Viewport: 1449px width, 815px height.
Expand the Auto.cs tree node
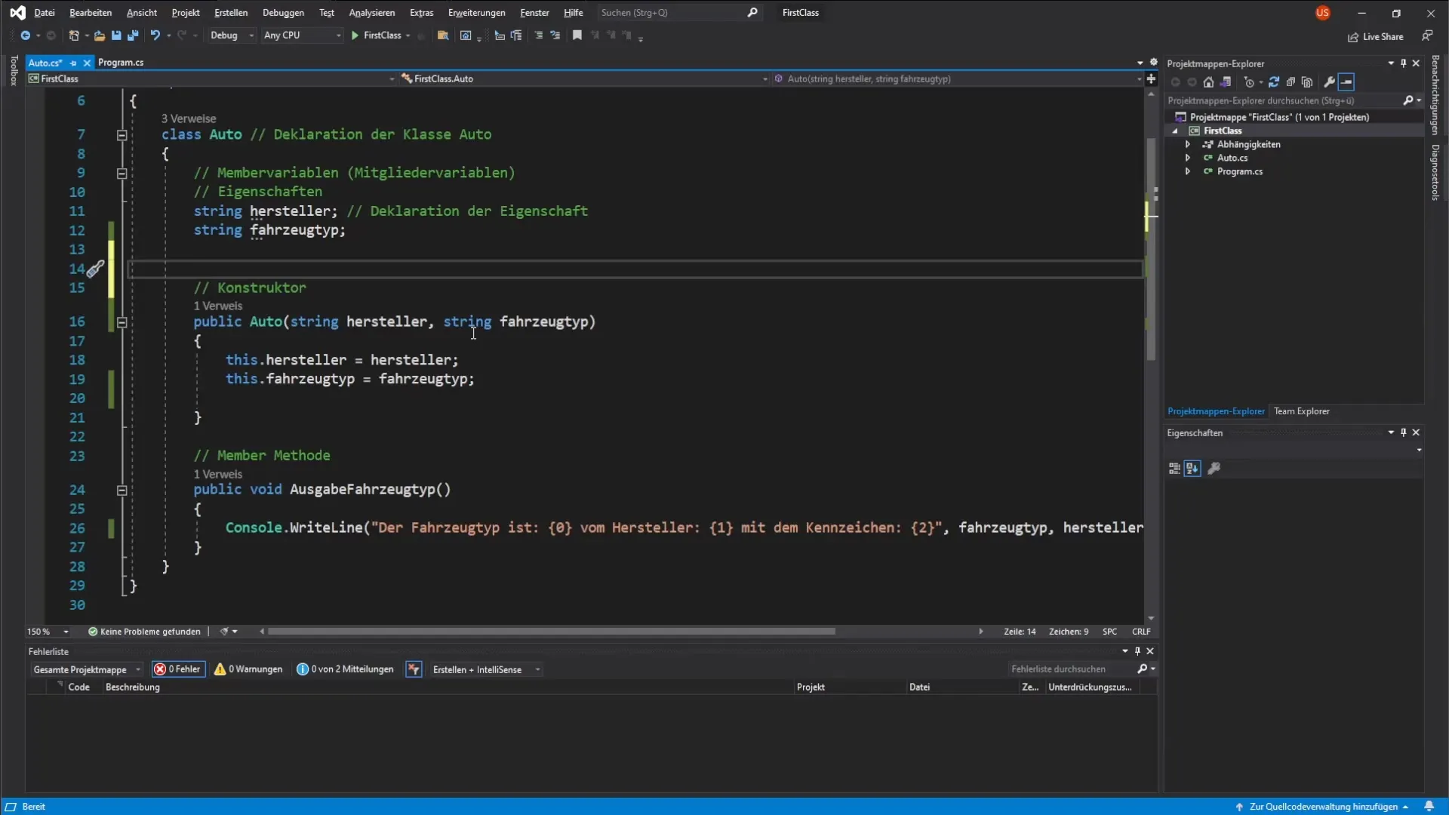[1188, 158]
